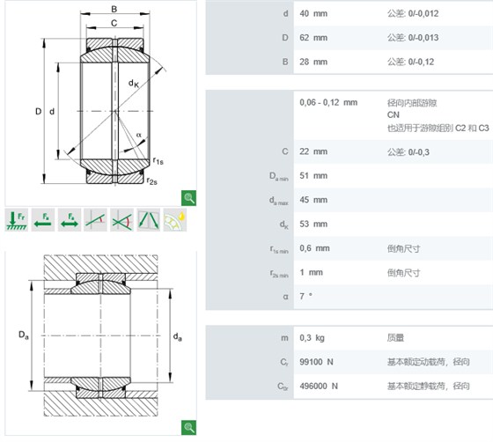Select the B value 28 mm
The height and width of the screenshot is (442, 493).
[x=313, y=62]
